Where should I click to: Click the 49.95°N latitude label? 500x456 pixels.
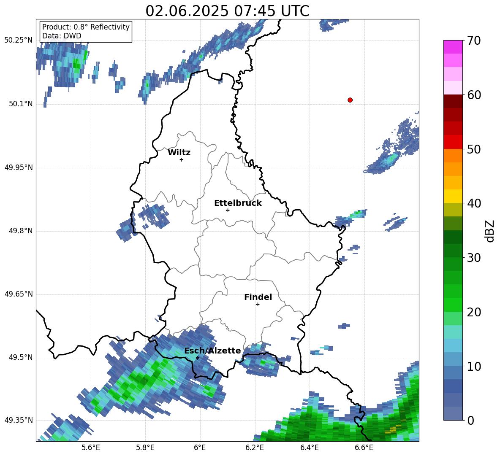click(19, 167)
